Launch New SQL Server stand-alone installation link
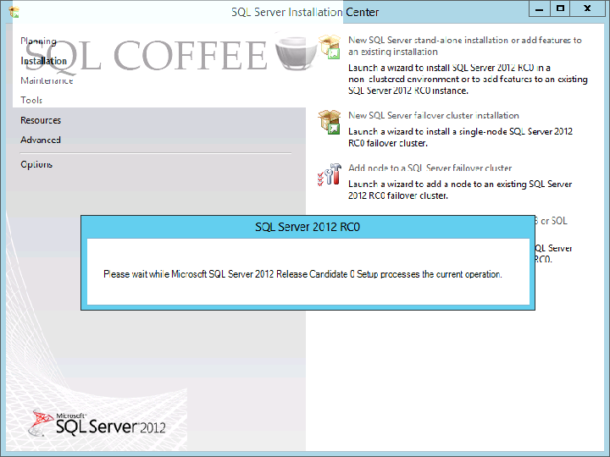 (x=465, y=46)
